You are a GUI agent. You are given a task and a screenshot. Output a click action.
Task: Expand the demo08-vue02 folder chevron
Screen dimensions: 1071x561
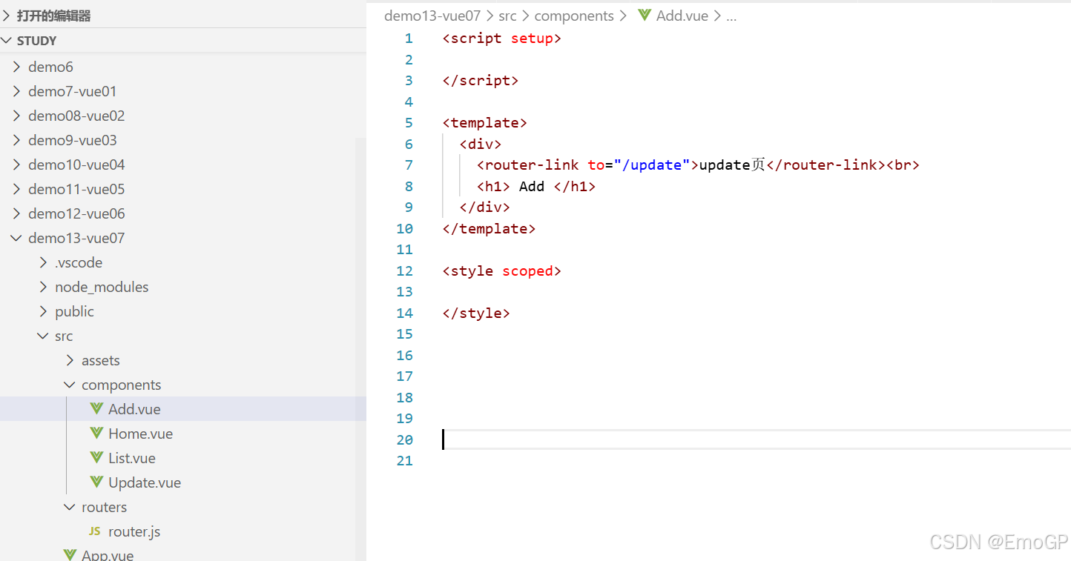coord(17,116)
